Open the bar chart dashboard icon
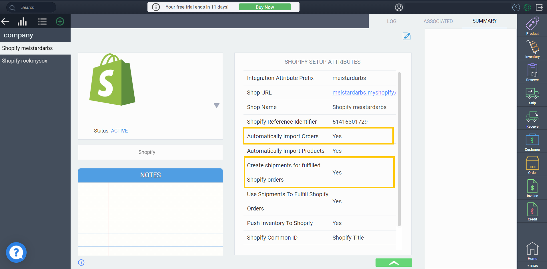547x269 pixels. (22, 21)
